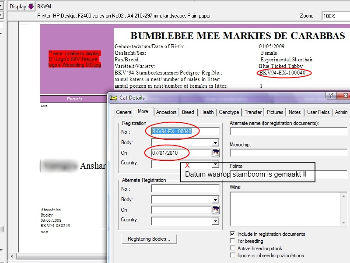Click the Zoom 100% combo box
Viewport: 350px width, 263px height.
[336, 16]
